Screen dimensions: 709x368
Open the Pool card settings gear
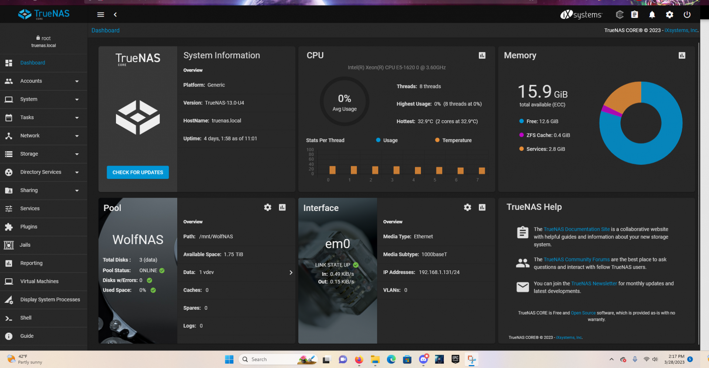(268, 207)
